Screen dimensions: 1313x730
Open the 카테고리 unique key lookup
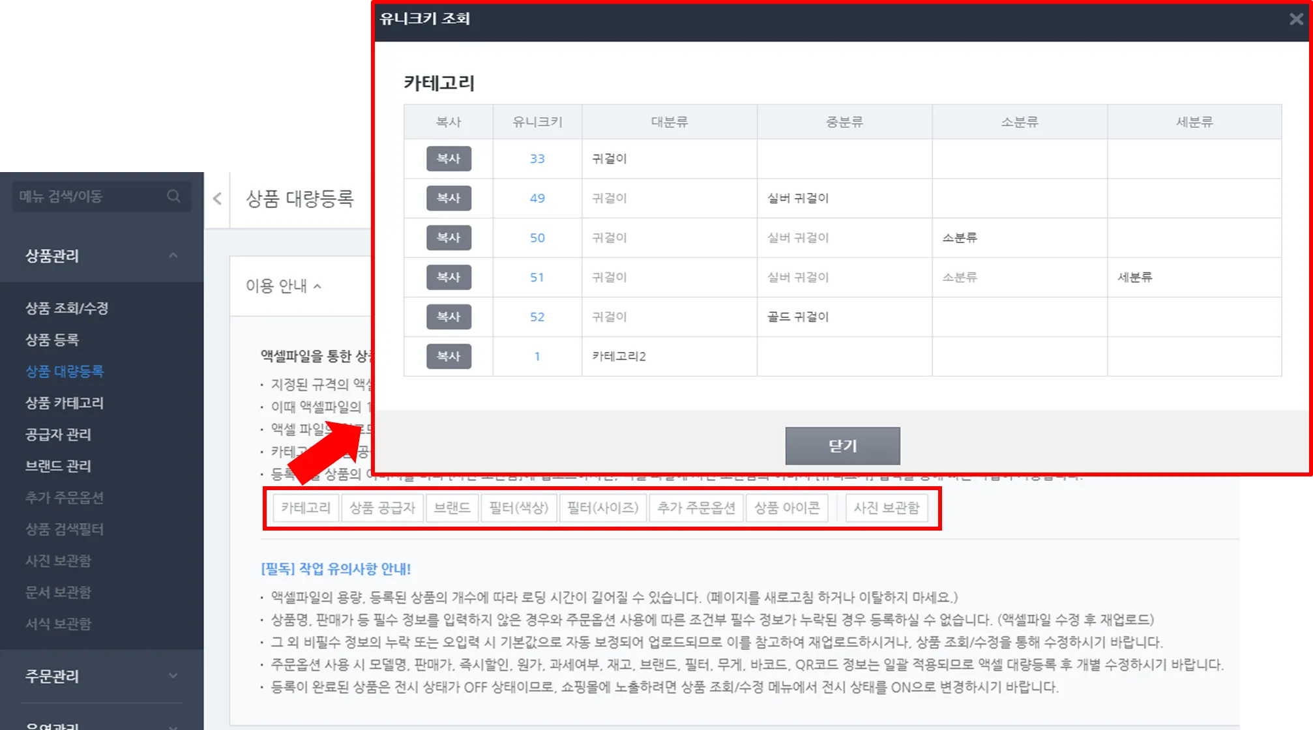coord(306,508)
